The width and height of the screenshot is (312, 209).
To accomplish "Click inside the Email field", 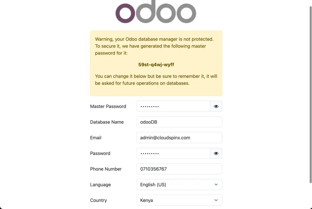I will (179, 137).
